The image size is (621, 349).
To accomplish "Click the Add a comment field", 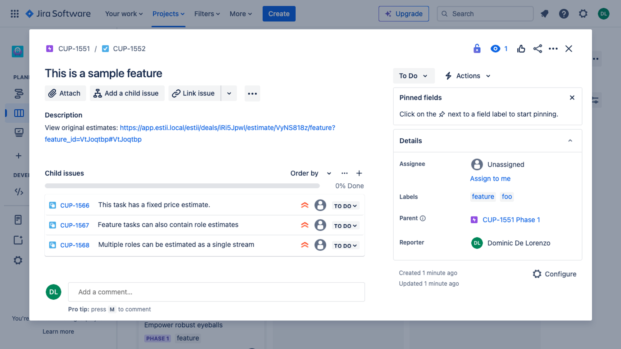I will [216, 292].
